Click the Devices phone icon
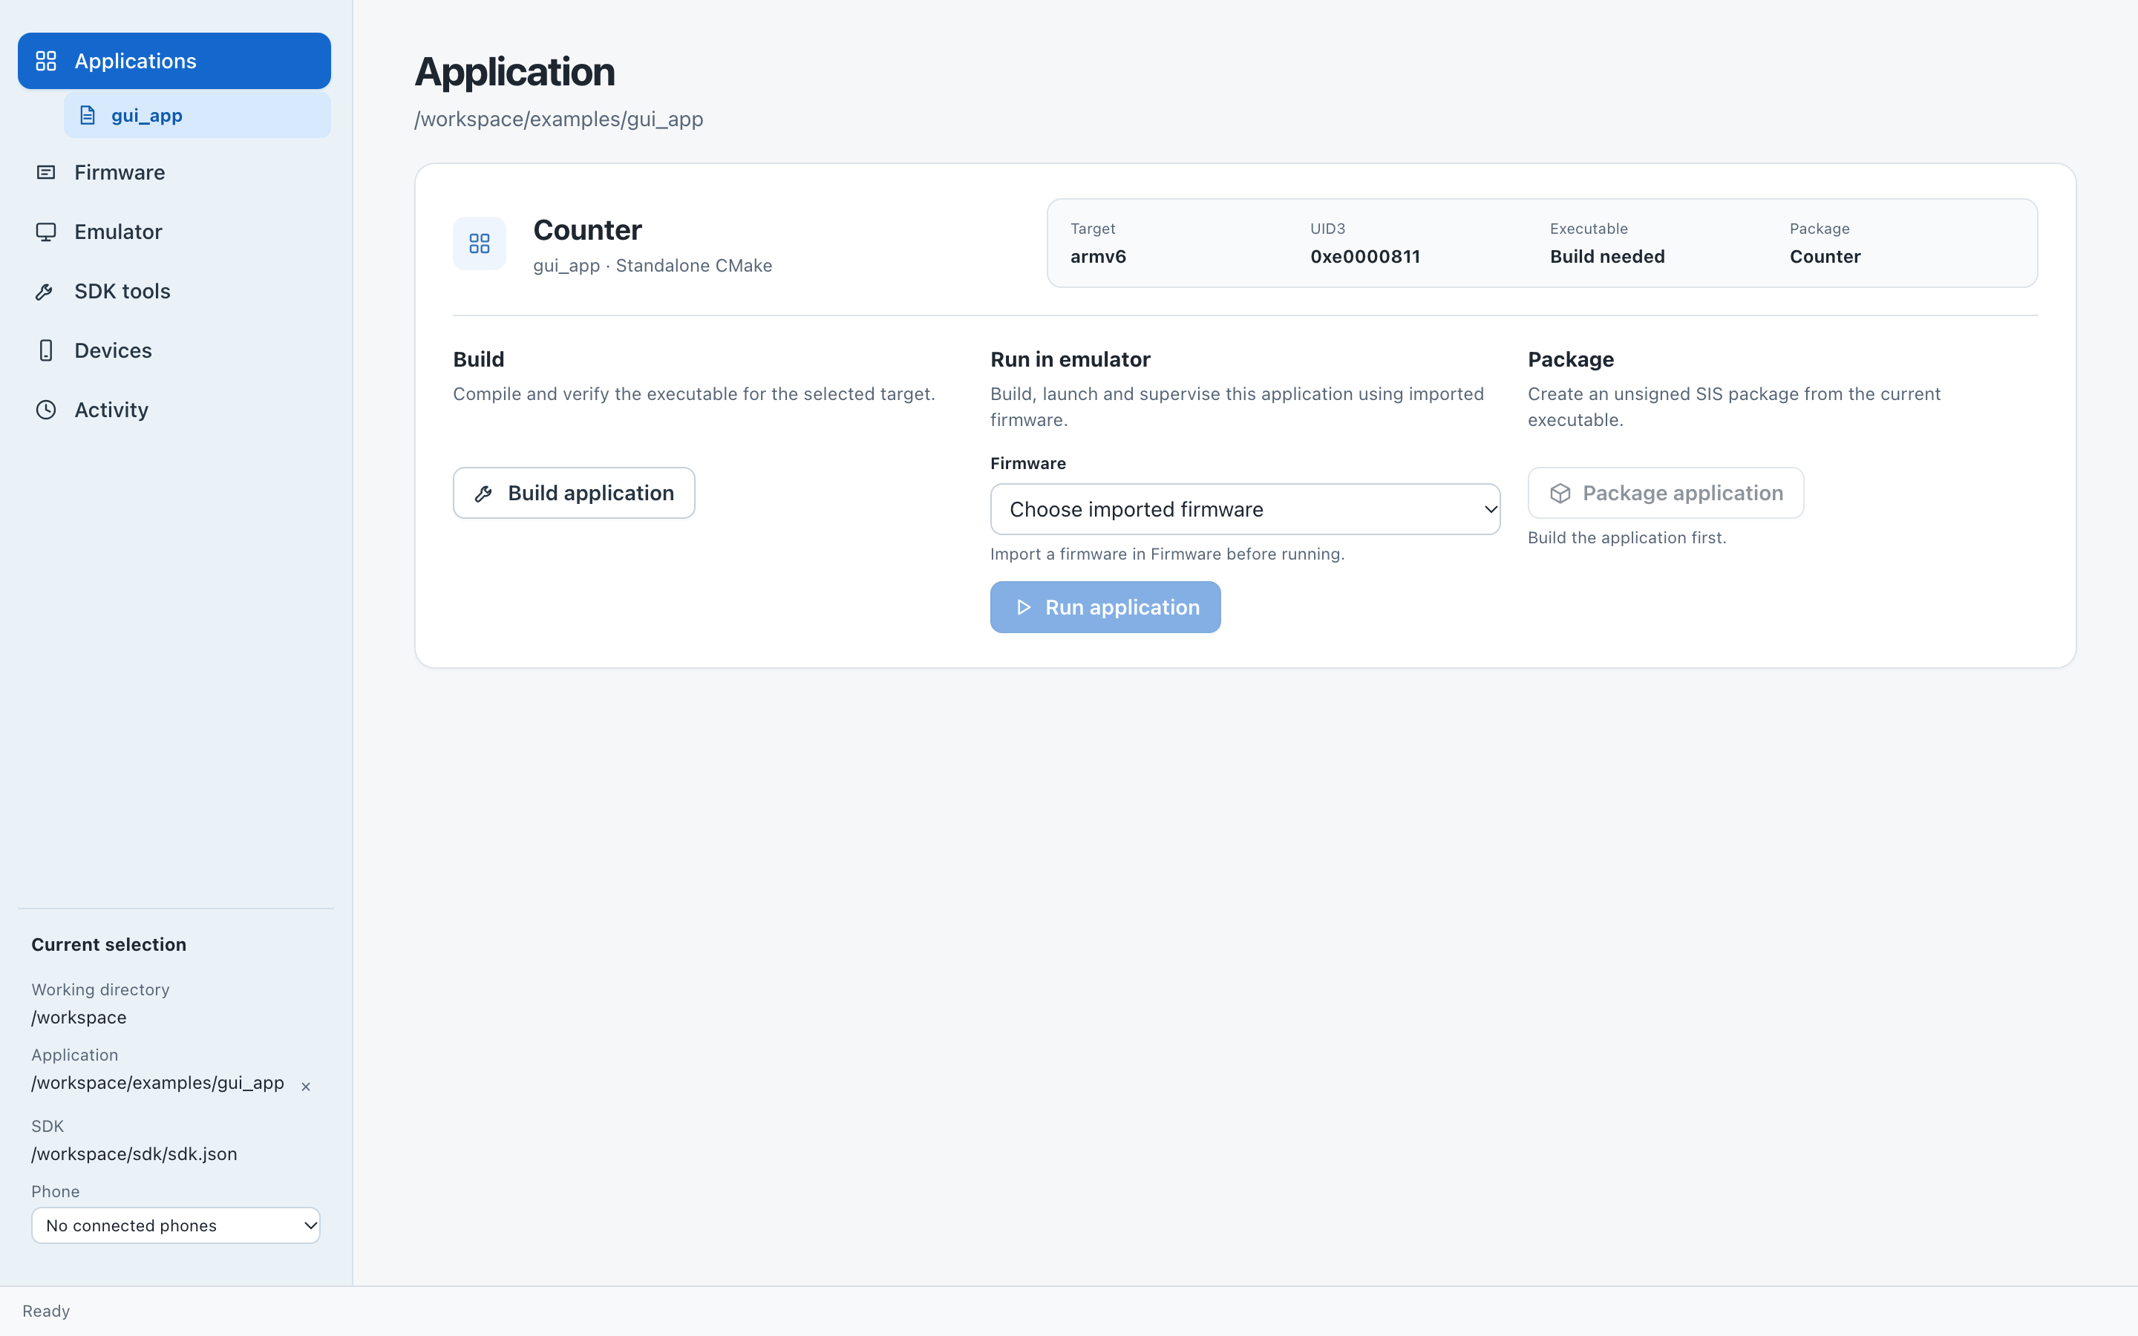The image size is (2138, 1336). click(46, 351)
